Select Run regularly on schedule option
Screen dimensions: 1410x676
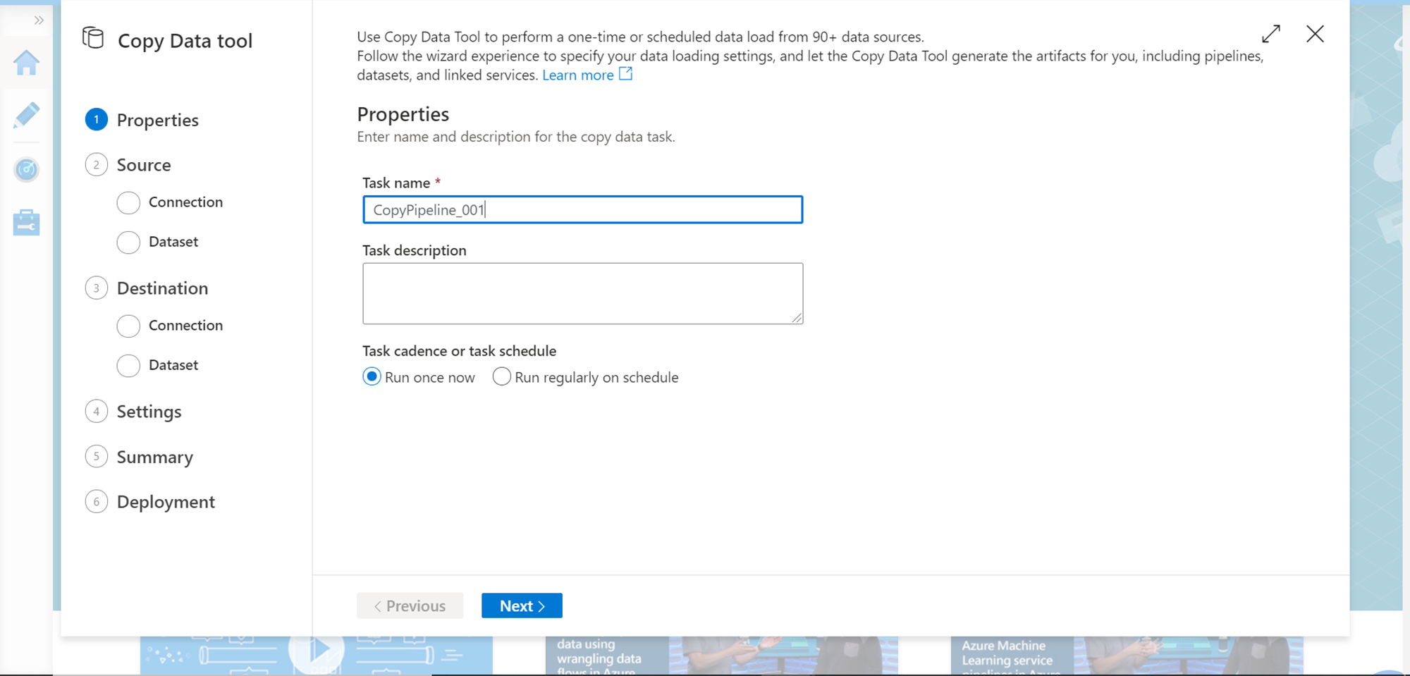[x=586, y=377]
